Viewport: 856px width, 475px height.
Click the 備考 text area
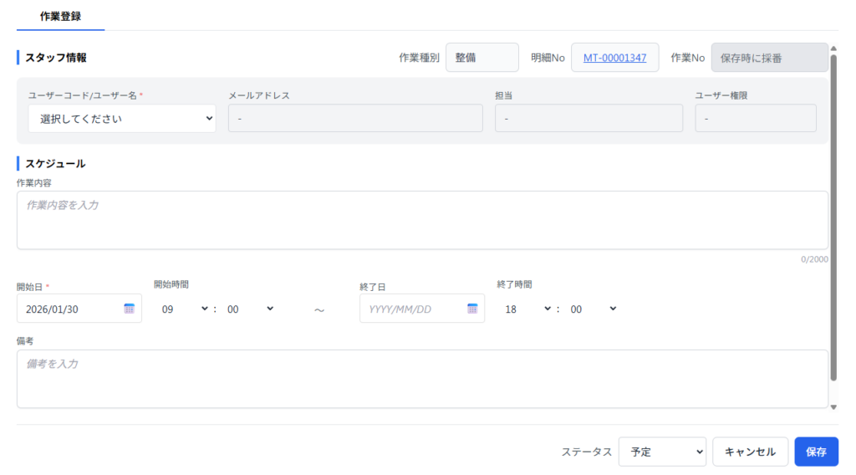422,379
